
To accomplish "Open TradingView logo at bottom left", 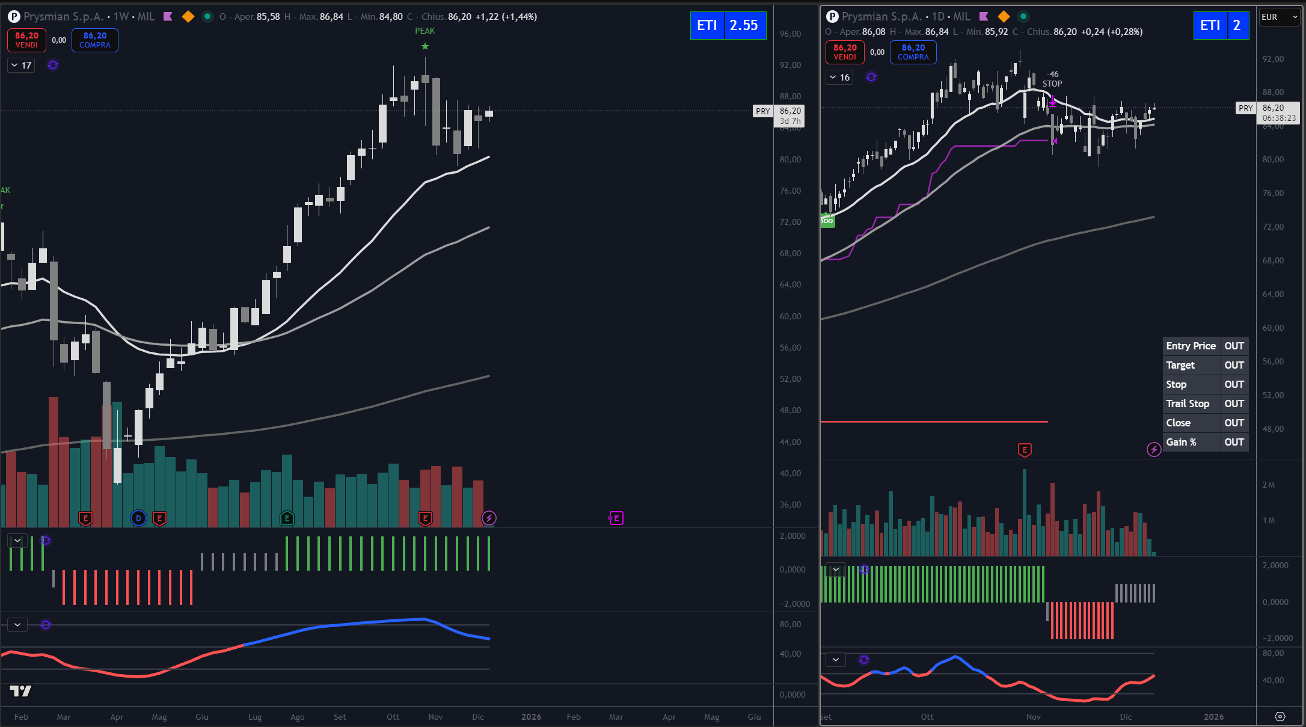I will coord(20,691).
